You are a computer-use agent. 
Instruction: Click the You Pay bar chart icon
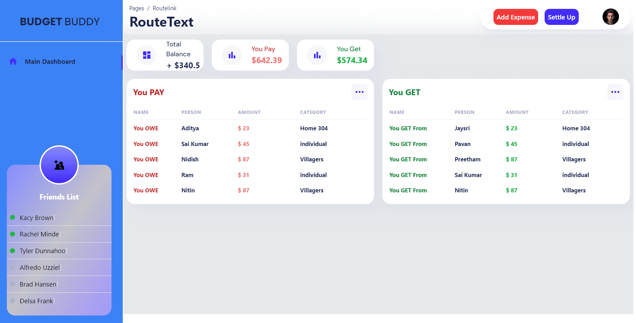(232, 55)
